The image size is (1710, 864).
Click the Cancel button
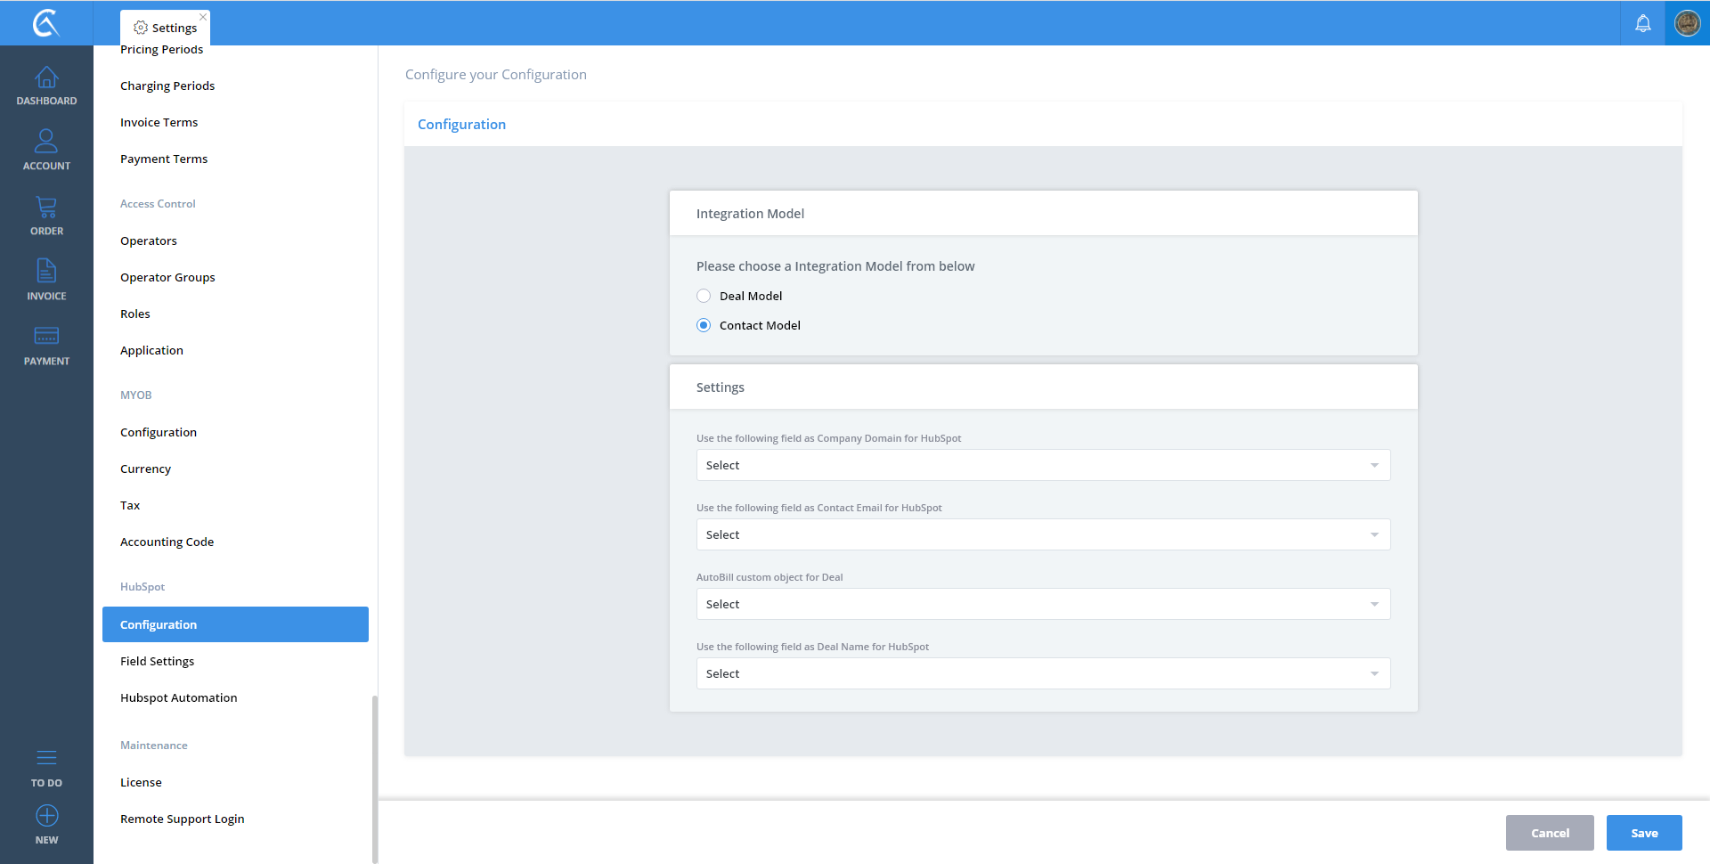click(x=1549, y=834)
